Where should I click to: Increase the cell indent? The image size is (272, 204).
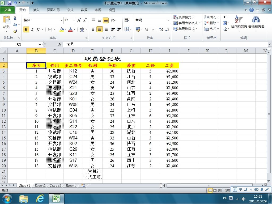[119, 29]
